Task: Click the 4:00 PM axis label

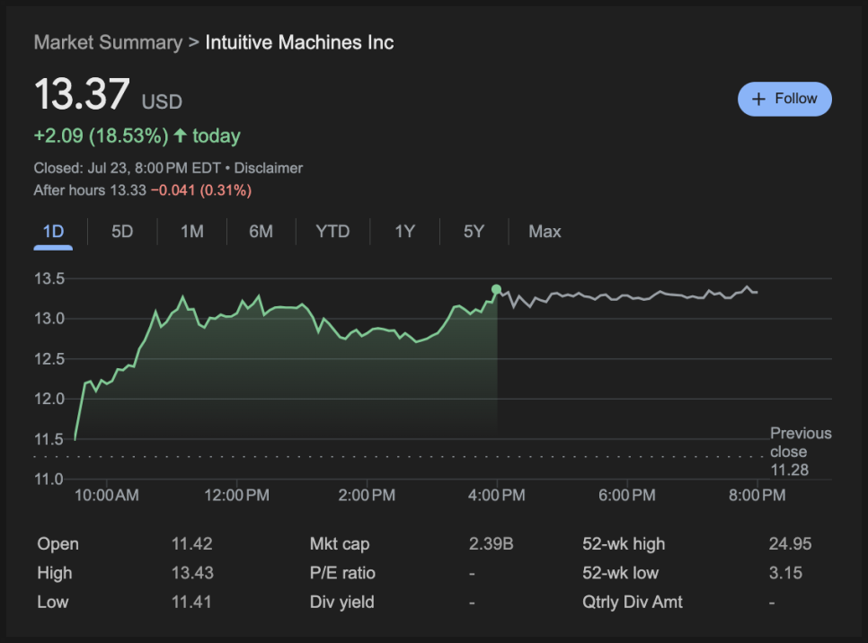Action: click(x=497, y=495)
